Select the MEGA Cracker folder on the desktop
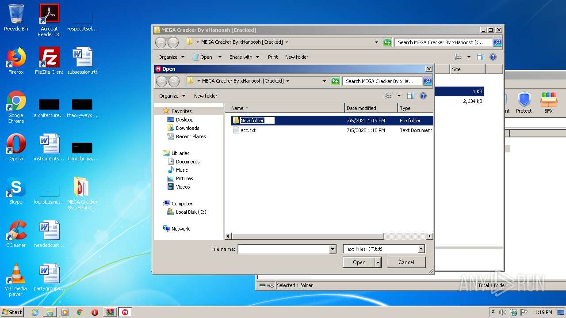 coord(82,193)
